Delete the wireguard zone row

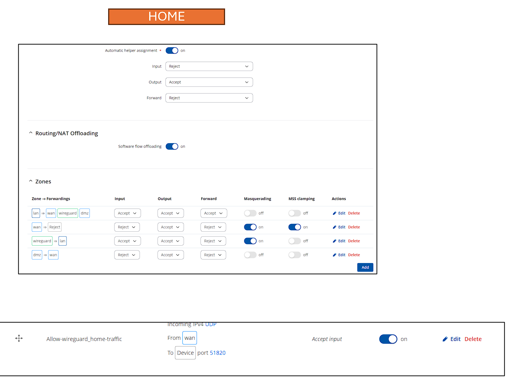pyautogui.click(x=354, y=241)
